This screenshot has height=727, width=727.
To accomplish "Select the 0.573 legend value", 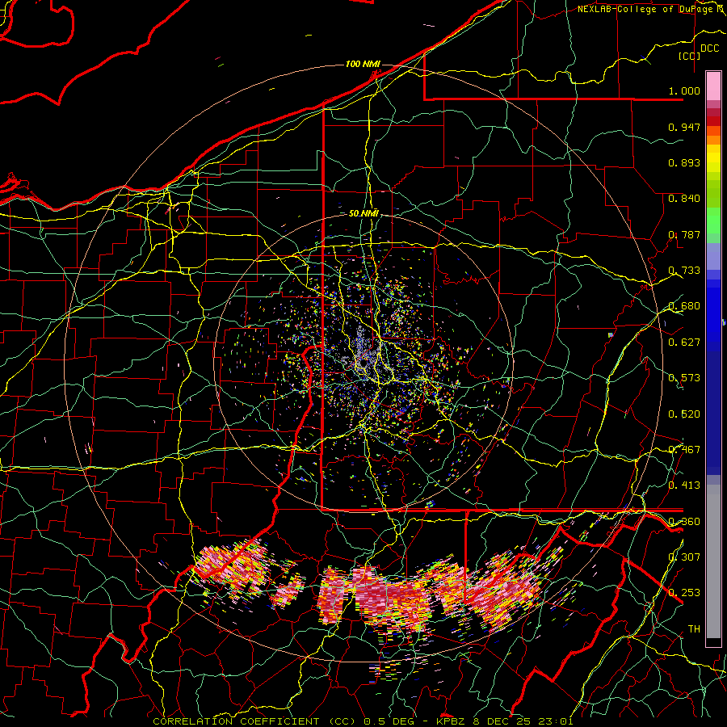I will point(684,378).
